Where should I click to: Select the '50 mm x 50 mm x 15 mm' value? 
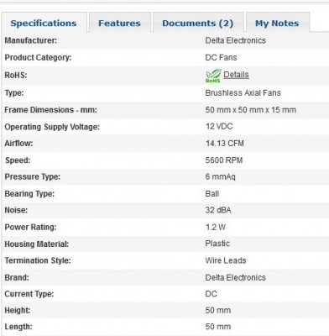251,110
